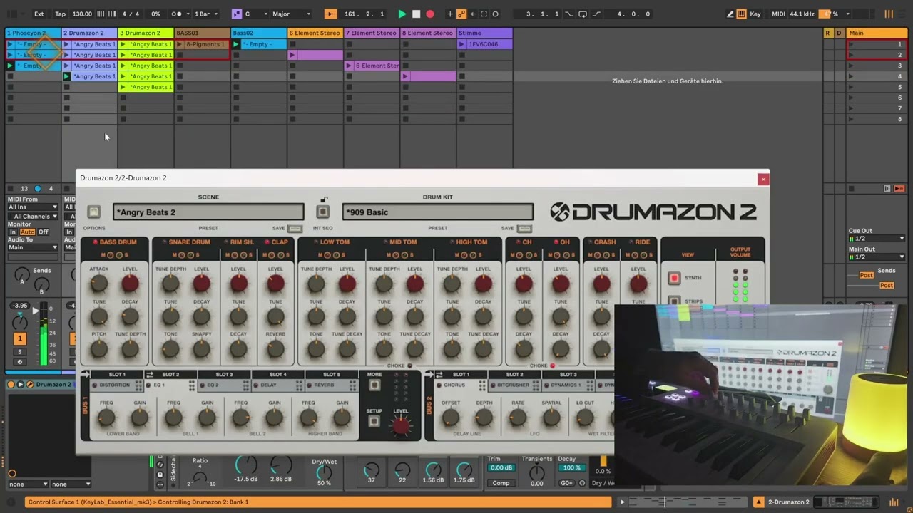The width and height of the screenshot is (913, 513).
Task: Select the 3 Drumazon 2 track header
Action: tap(146, 33)
